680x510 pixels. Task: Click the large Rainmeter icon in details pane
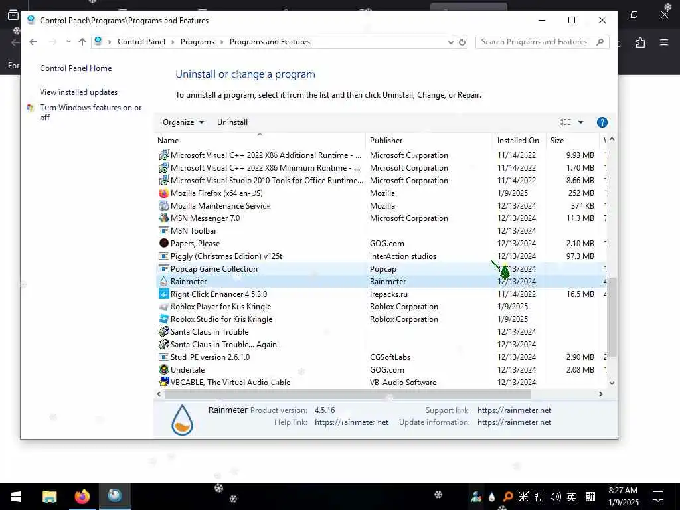pos(182,420)
